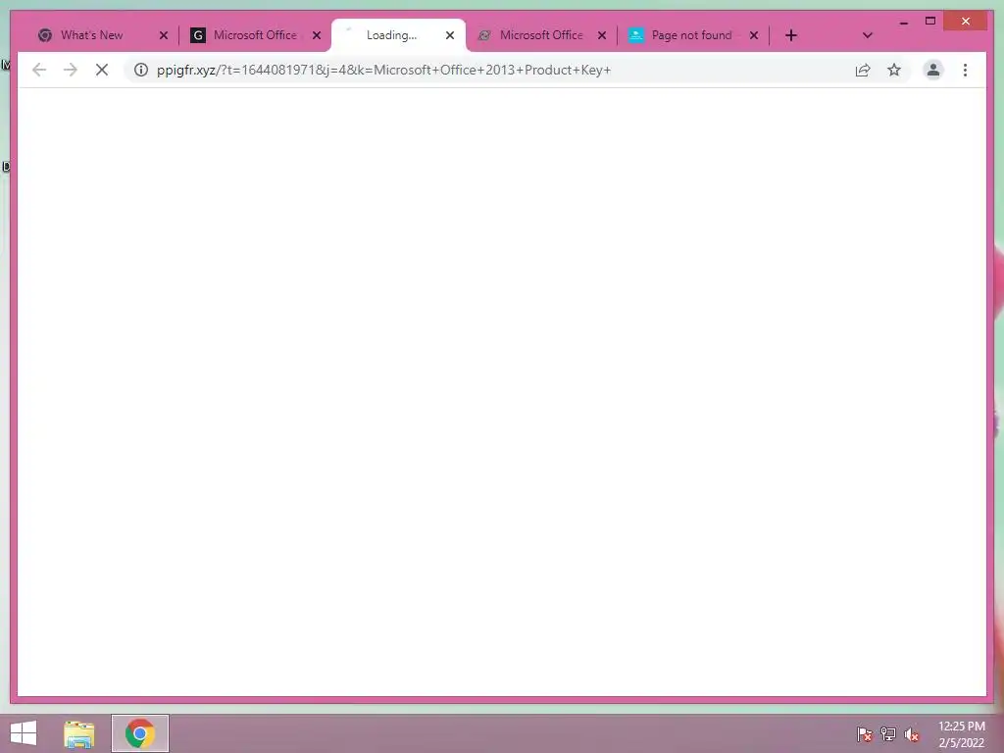Close the What's New tab

[164, 35]
